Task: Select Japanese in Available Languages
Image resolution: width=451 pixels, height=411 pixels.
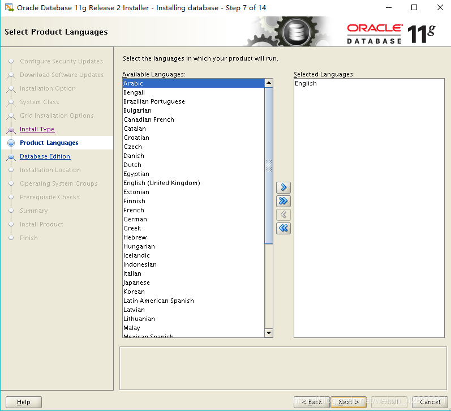Action: tap(194, 282)
